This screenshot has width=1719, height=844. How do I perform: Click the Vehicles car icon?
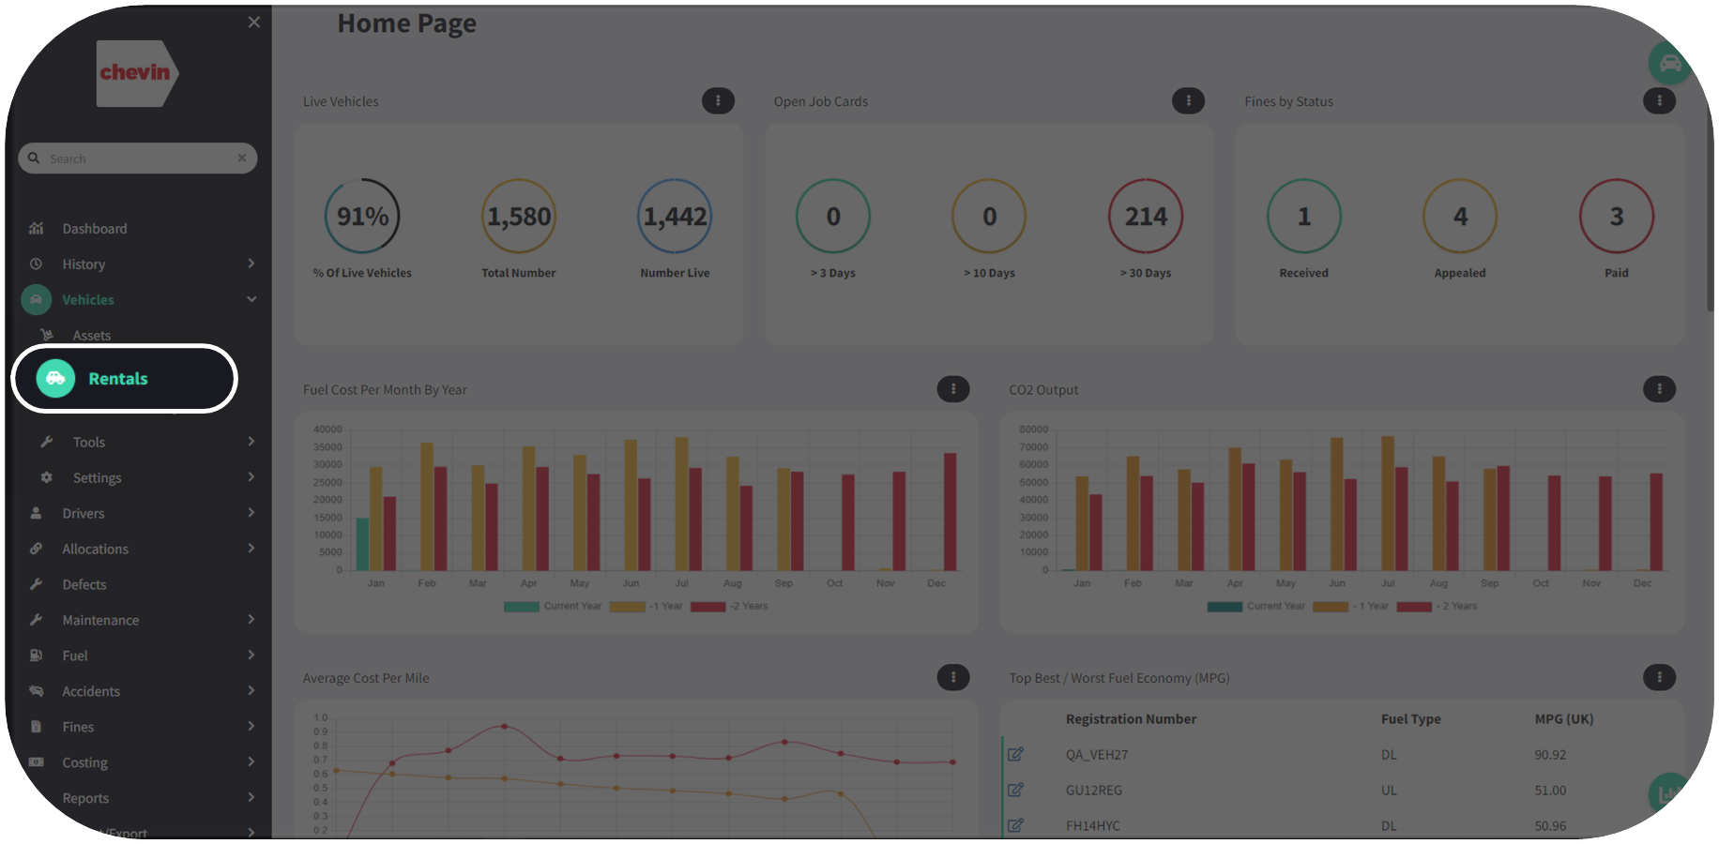click(36, 299)
